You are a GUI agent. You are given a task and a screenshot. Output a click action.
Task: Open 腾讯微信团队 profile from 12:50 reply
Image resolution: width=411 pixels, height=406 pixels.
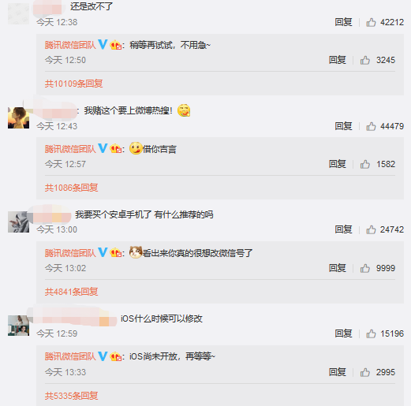70,45
